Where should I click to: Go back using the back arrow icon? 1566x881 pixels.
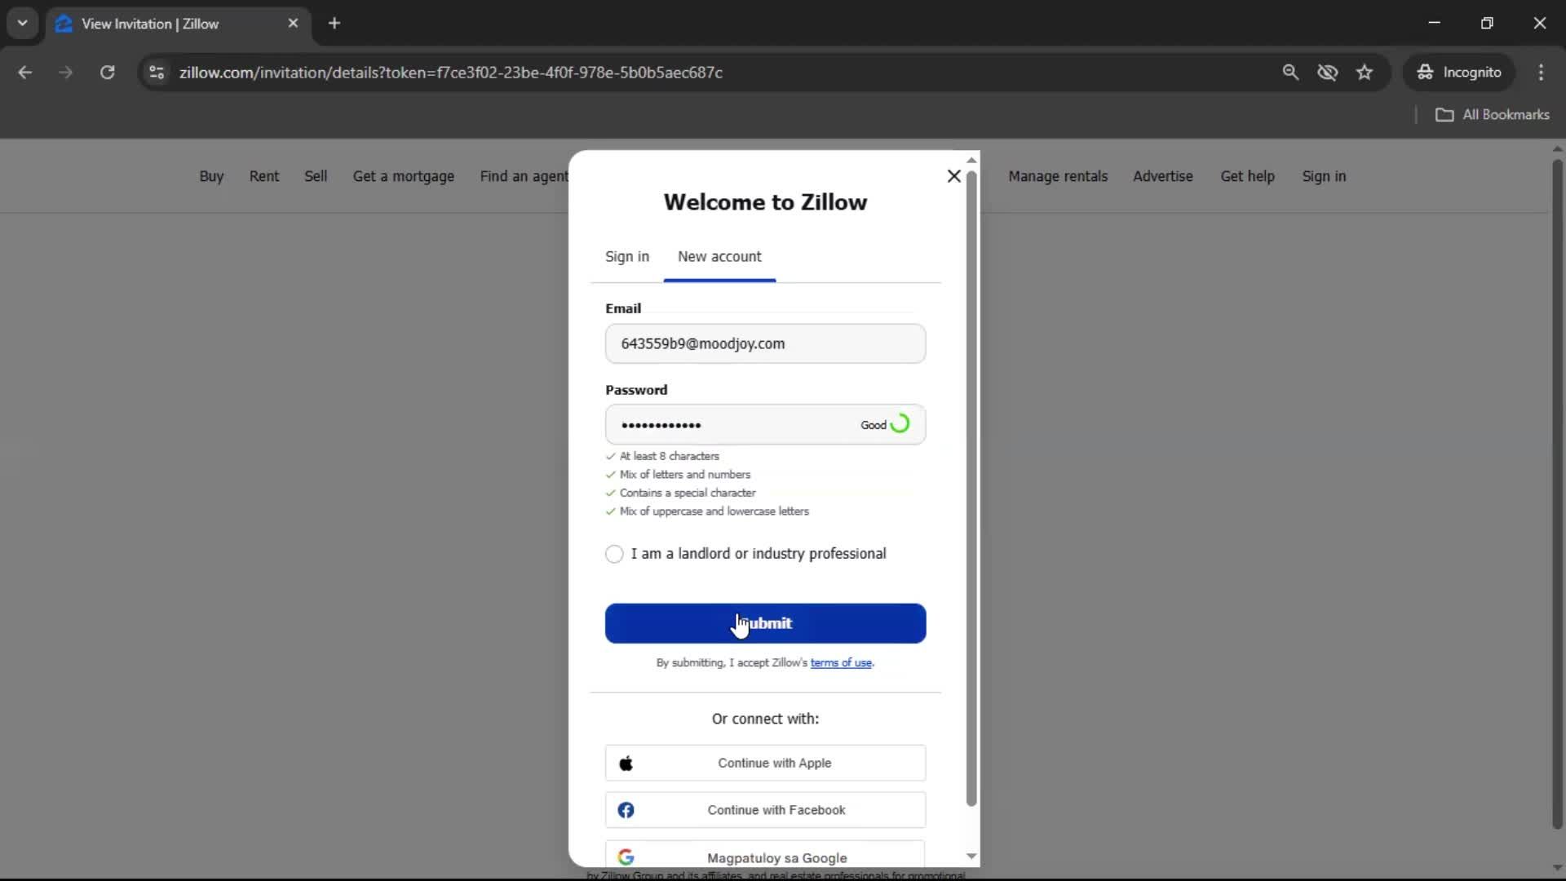click(x=24, y=73)
